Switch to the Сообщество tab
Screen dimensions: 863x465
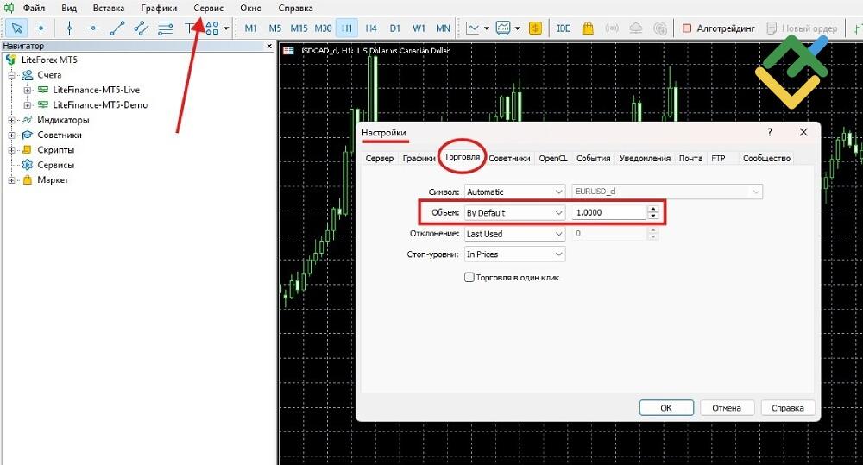(766, 158)
